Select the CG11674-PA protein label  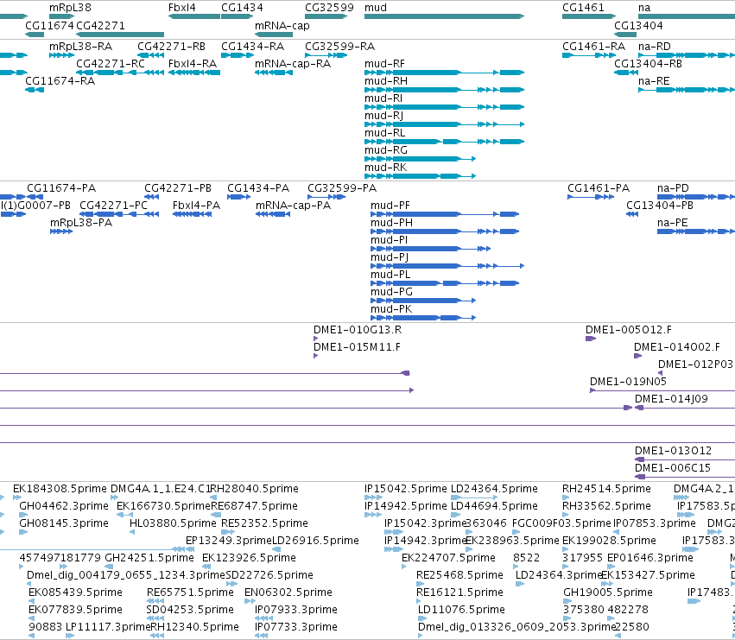point(61,188)
